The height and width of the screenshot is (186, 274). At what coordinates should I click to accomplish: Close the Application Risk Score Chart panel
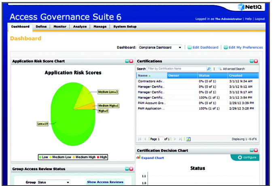pyautogui.click(x=131, y=61)
